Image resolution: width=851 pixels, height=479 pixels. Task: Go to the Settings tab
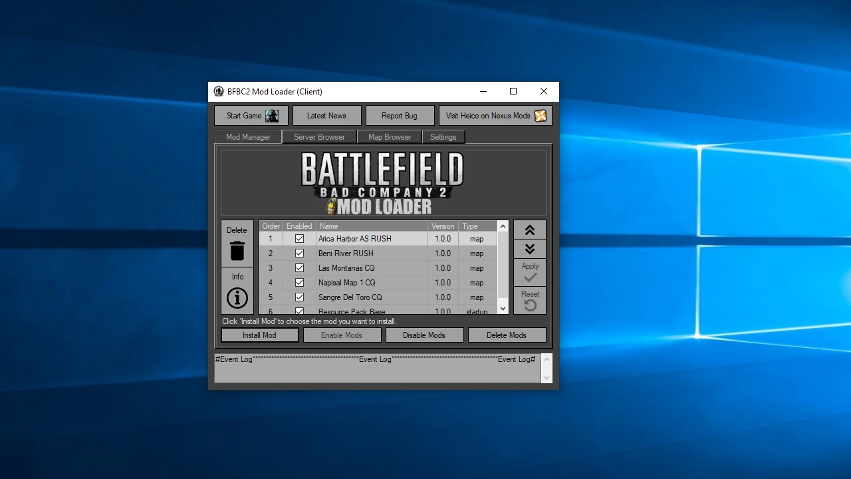coord(443,137)
